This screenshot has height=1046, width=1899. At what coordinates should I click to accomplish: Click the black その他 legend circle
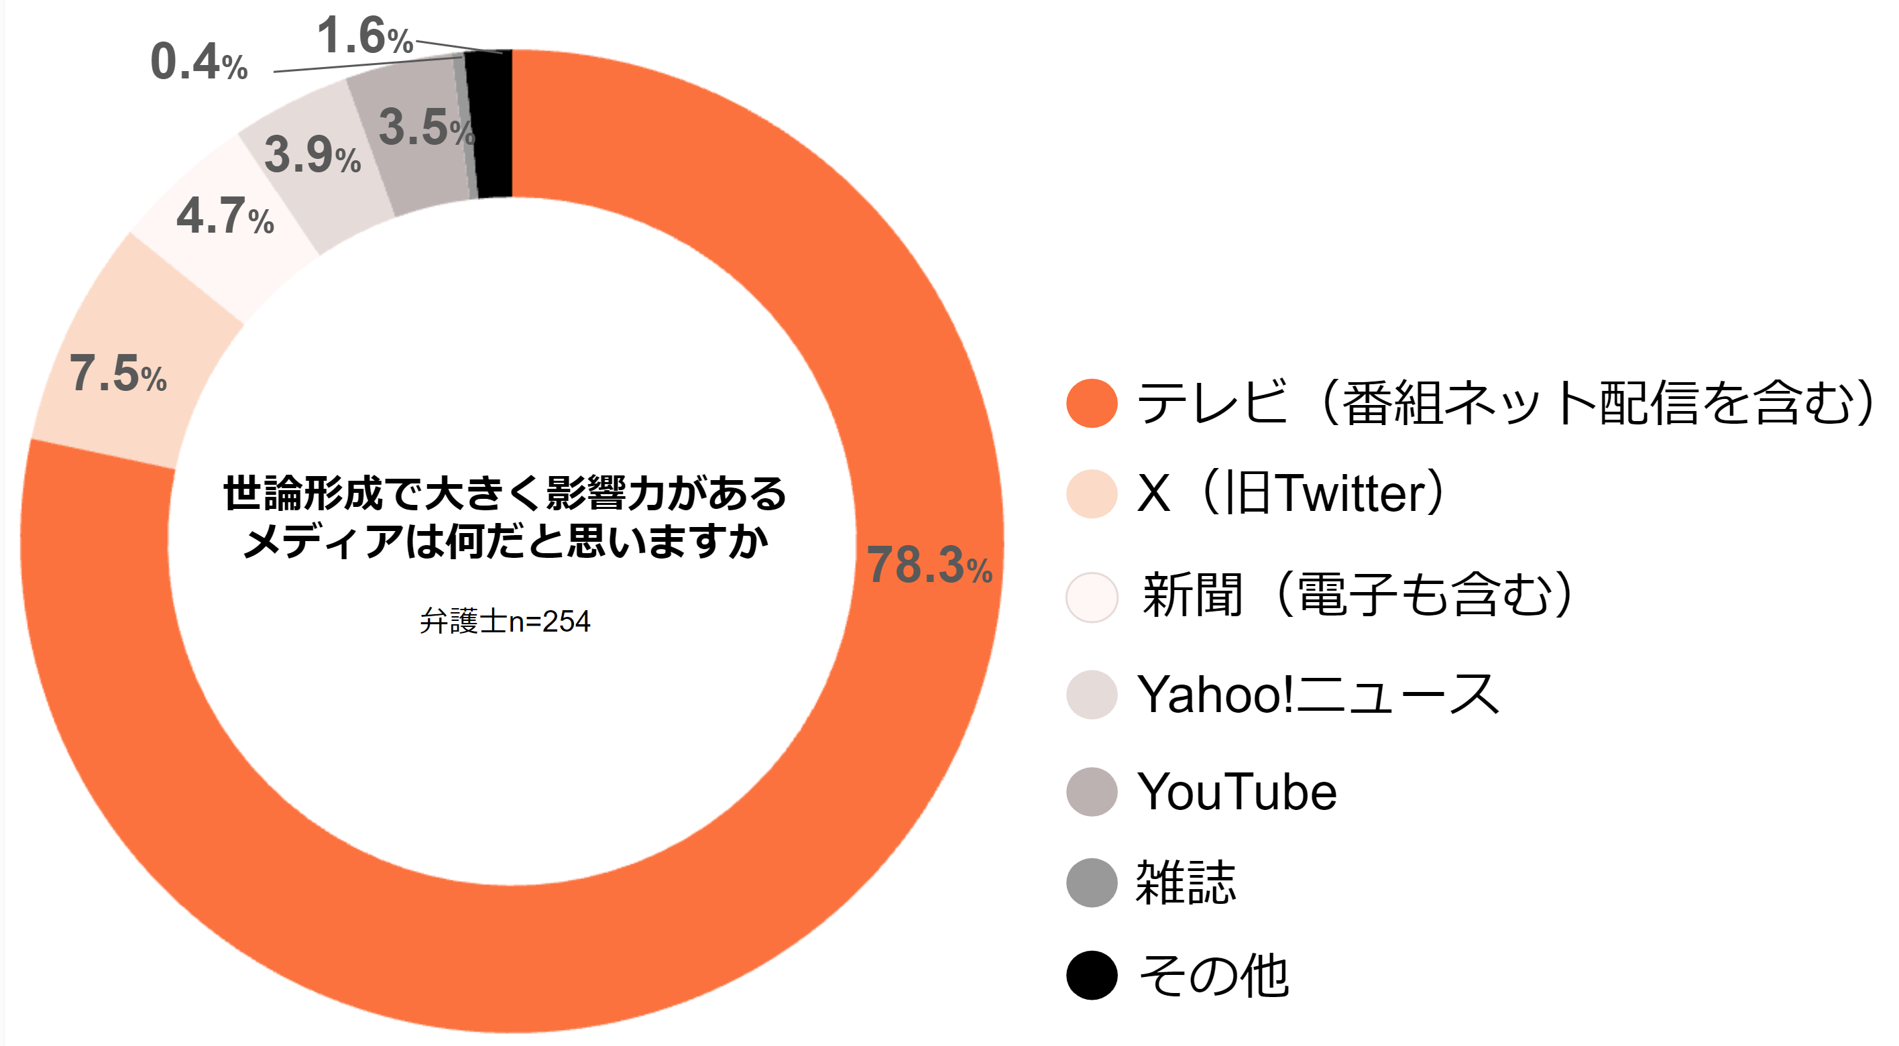tap(1091, 975)
